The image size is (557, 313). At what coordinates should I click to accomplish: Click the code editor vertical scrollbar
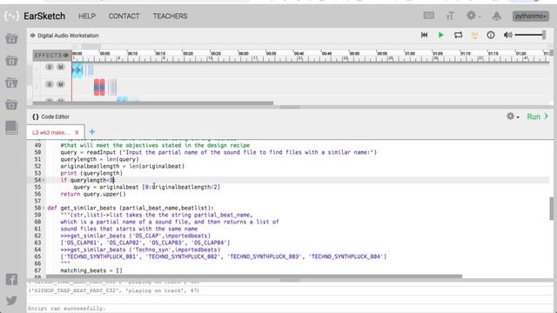tap(551, 209)
